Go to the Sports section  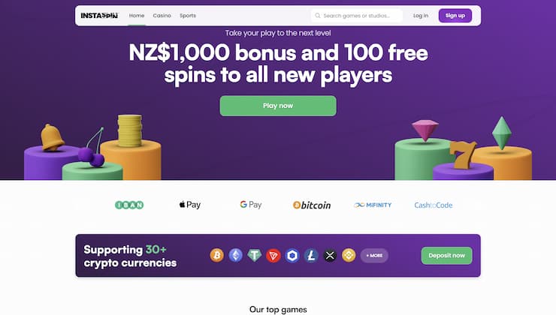tap(188, 16)
